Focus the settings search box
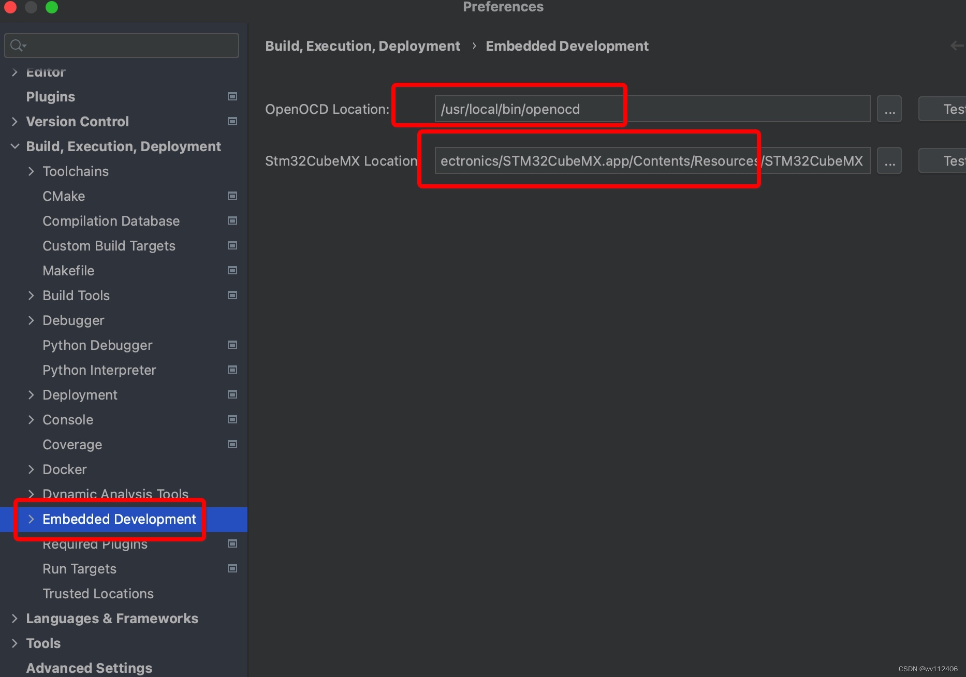 (x=122, y=46)
